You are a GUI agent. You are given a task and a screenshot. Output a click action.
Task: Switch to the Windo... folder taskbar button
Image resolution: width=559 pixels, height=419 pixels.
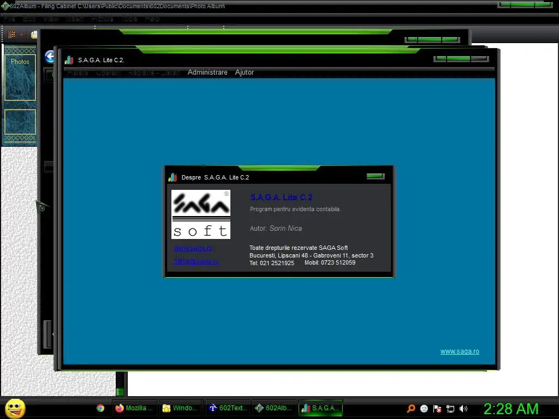pos(181,408)
